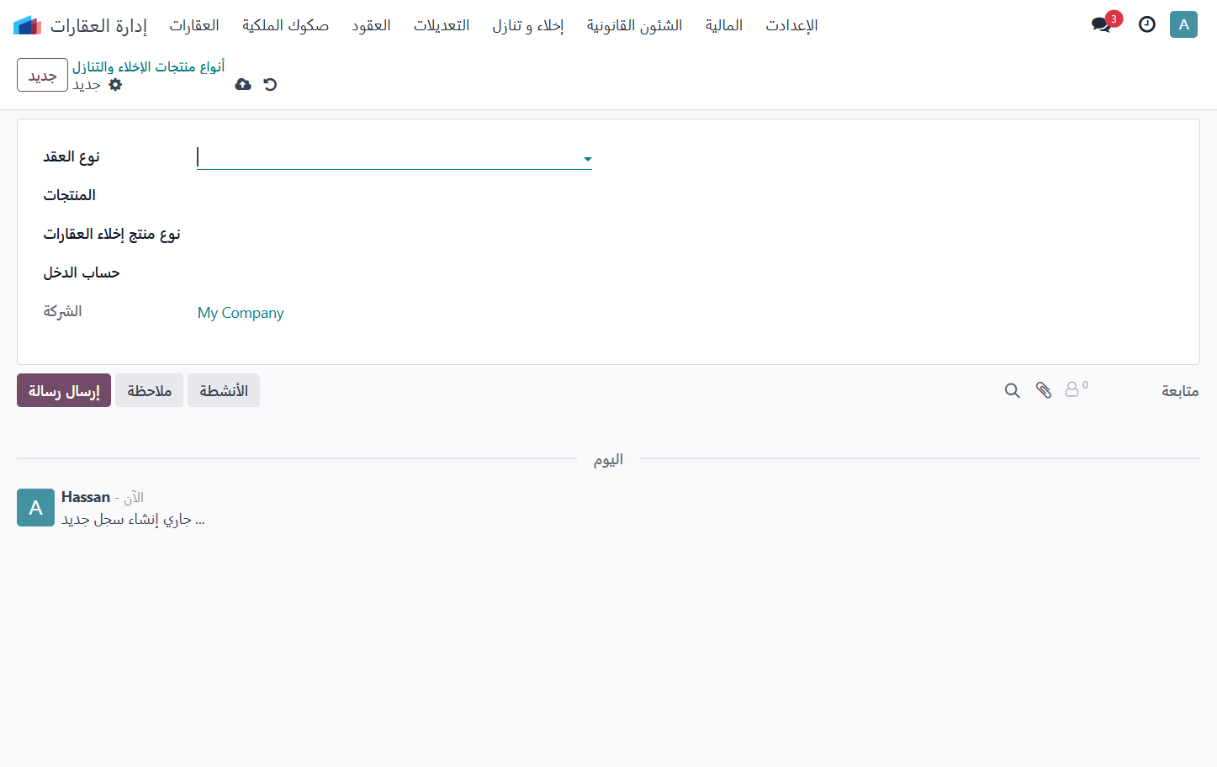This screenshot has height=767, width=1217.
Task: Open the Real Estate Management app logo
Action: click(x=27, y=25)
